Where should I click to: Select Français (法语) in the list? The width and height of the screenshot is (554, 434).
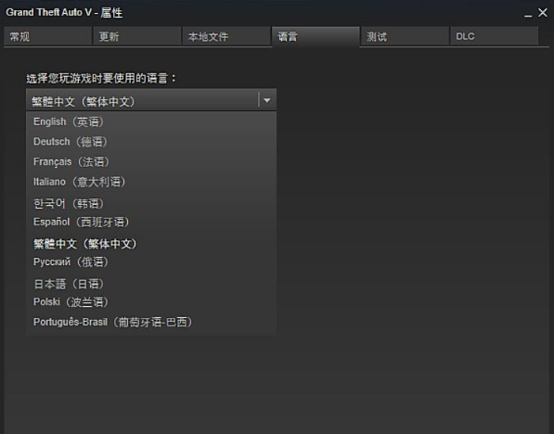151,161
